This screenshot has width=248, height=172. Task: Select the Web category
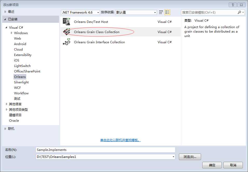[x=17, y=38]
